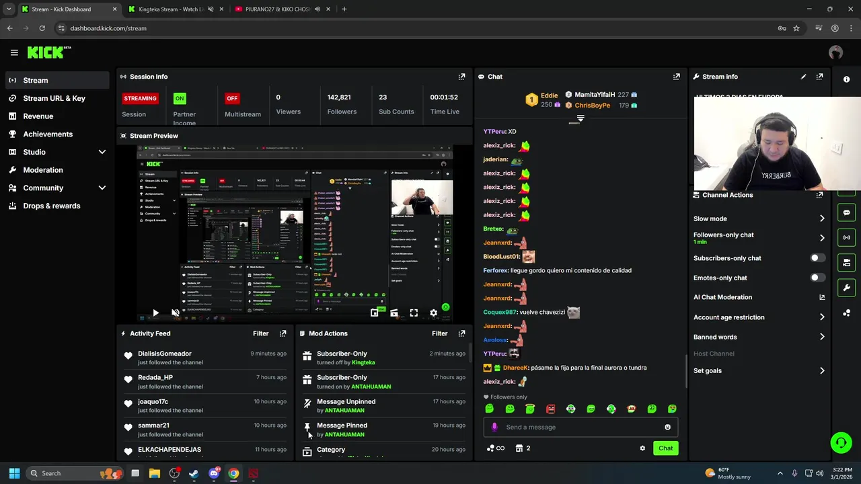
Task: Open Mod Actions Filter
Action: click(439, 333)
